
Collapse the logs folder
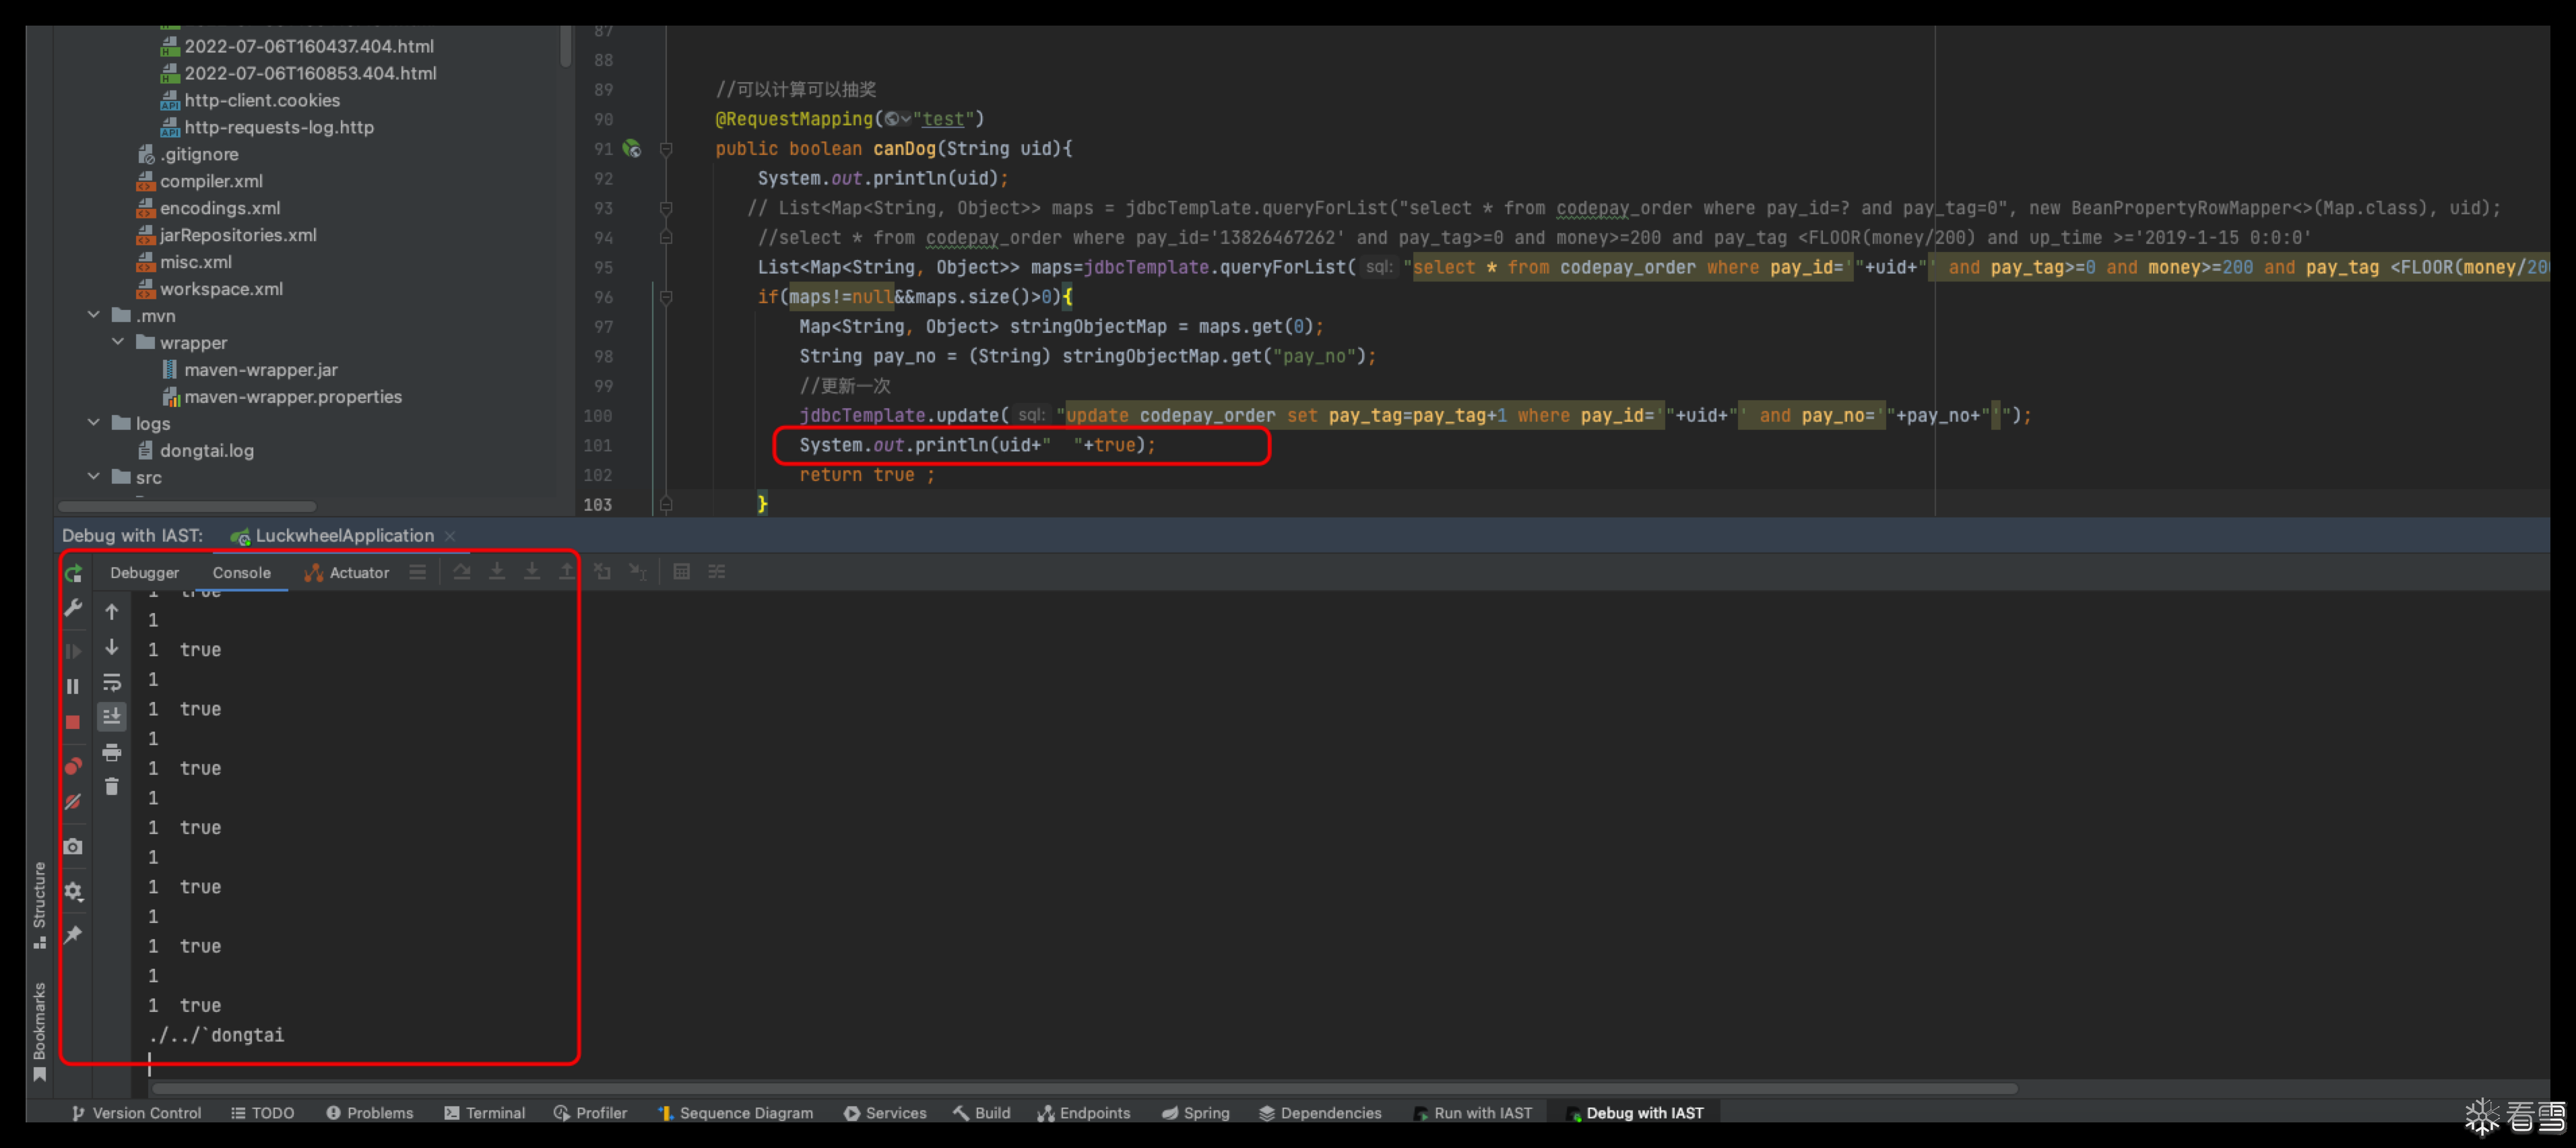click(x=94, y=423)
